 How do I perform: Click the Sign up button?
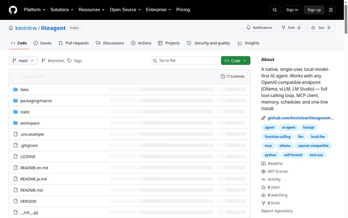(314, 10)
